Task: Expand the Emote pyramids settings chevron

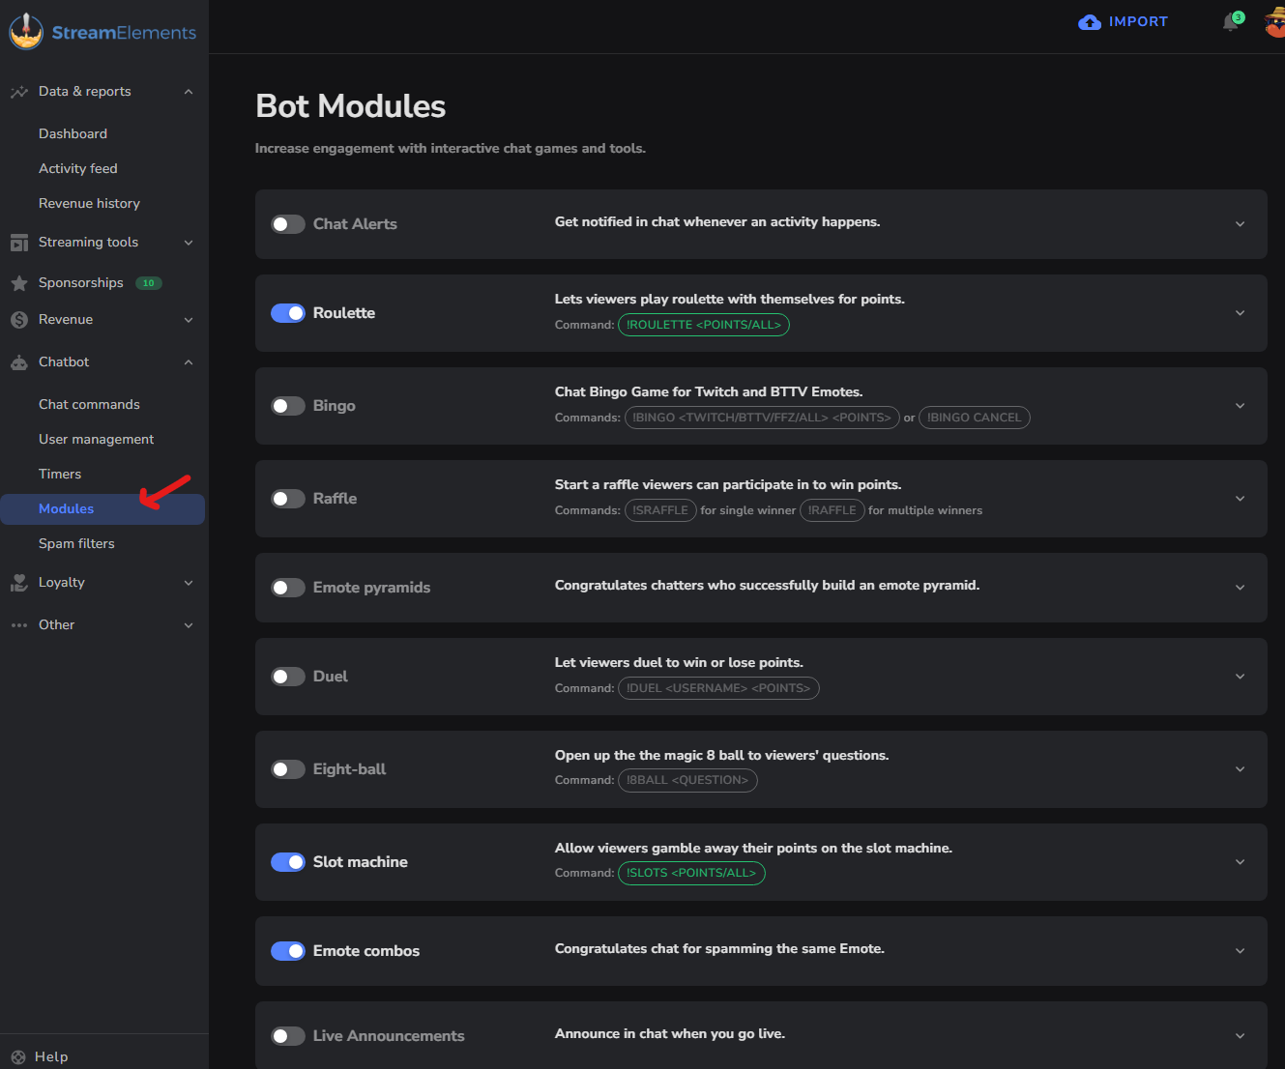Action: pos(1240,588)
